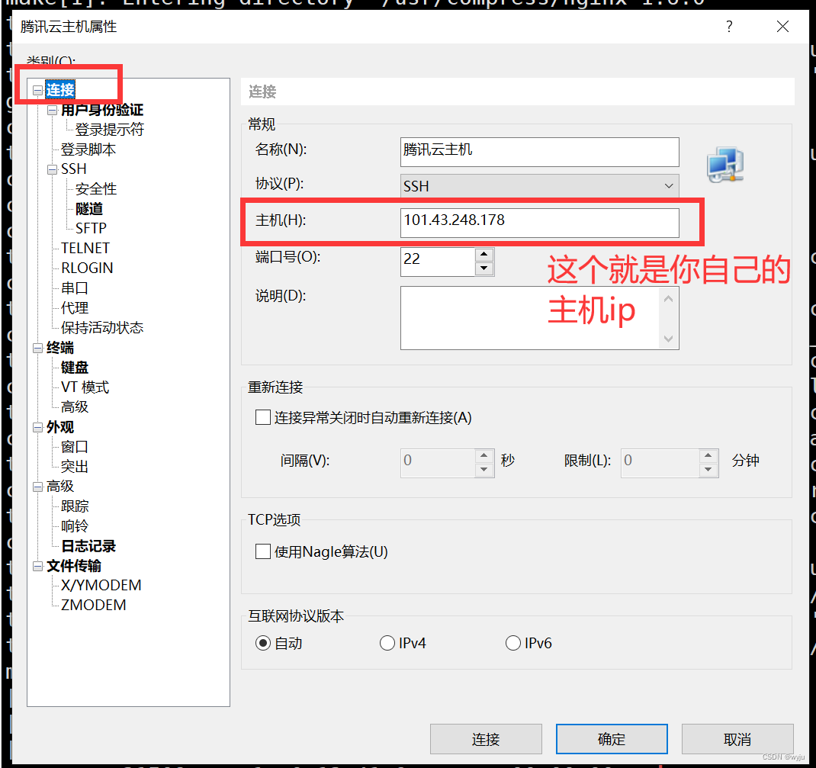Select 跟踪 tree item
The width and height of the screenshot is (816, 768).
point(75,506)
